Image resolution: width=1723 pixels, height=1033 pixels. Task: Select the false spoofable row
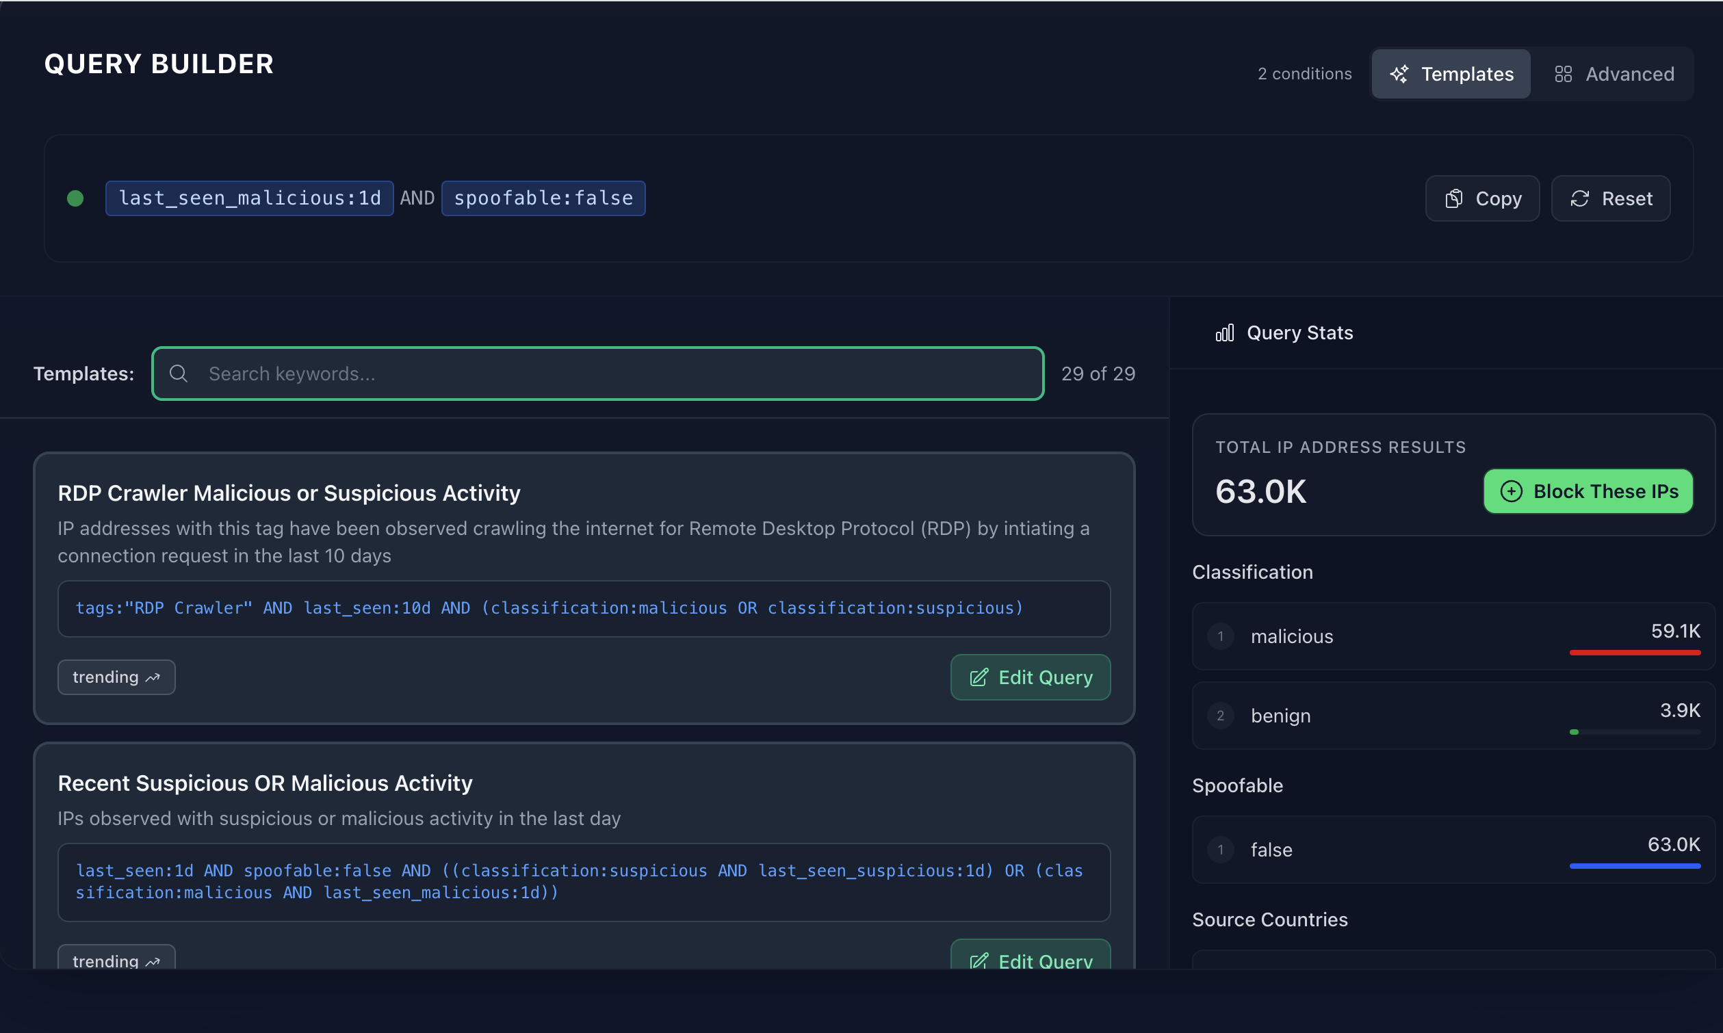tap(1453, 850)
